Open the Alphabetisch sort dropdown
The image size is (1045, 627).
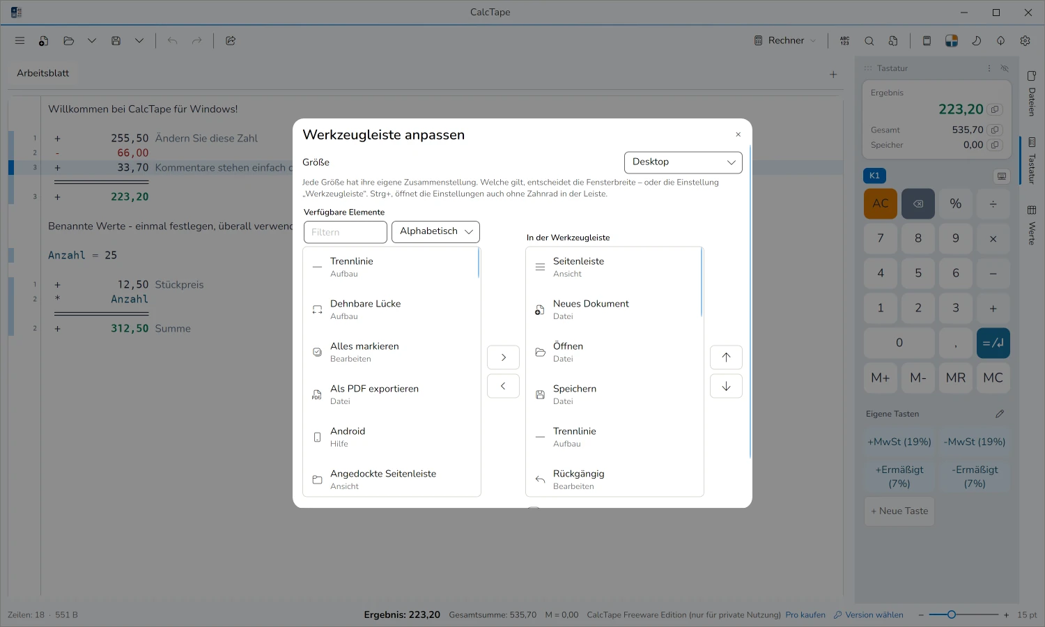tap(435, 231)
